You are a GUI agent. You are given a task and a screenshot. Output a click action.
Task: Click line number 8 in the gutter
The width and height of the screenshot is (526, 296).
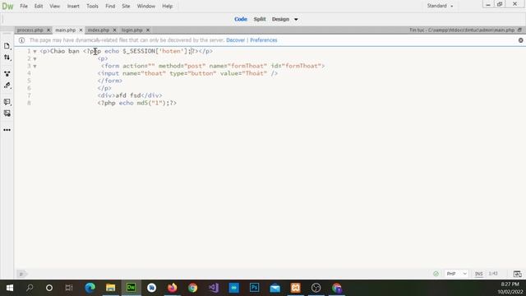(29, 103)
